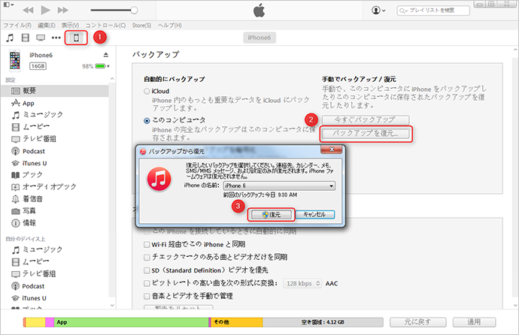Image resolution: width=519 pixels, height=335 pixels.
Task: Open the 編集(E) menu
Action: (x=47, y=26)
